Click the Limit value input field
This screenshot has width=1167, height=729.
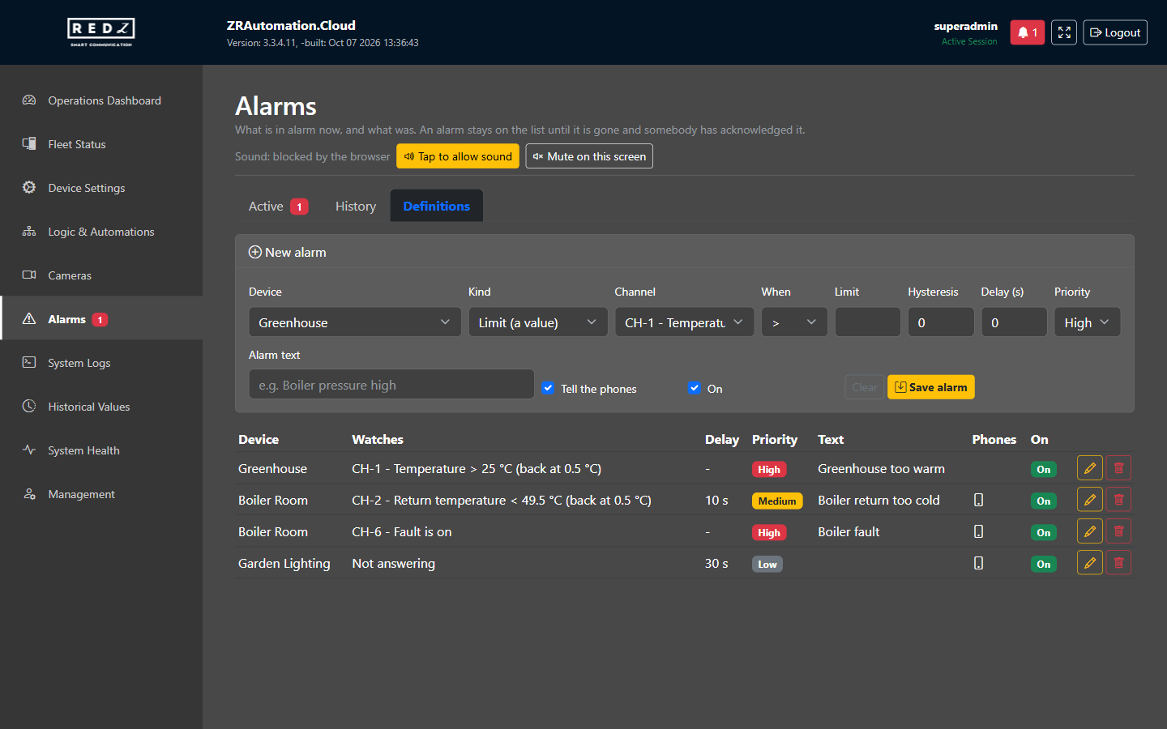point(868,322)
